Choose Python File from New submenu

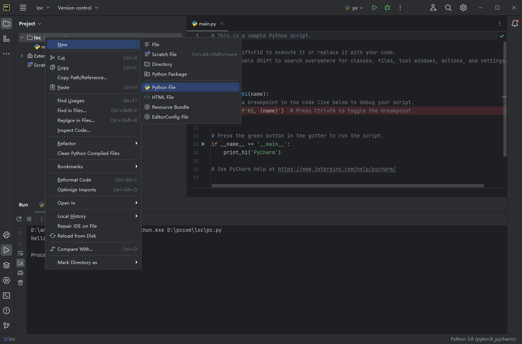click(191, 88)
